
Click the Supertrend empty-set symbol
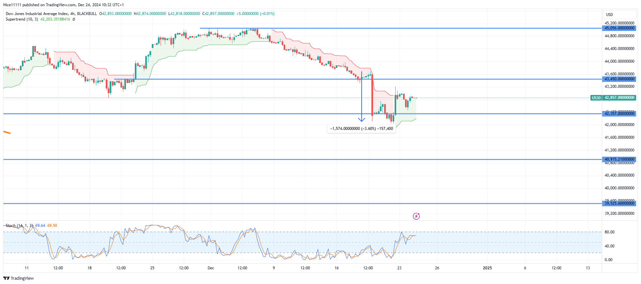click(74, 19)
